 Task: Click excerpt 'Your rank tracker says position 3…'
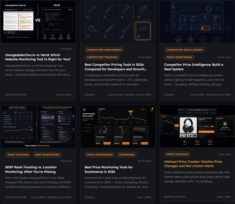(x=38, y=182)
